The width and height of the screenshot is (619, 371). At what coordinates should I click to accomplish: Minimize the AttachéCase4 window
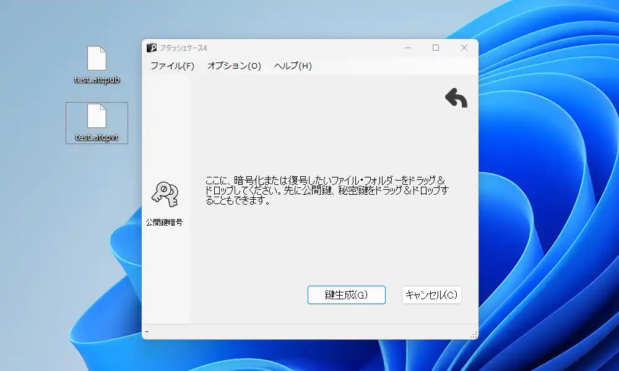407,48
